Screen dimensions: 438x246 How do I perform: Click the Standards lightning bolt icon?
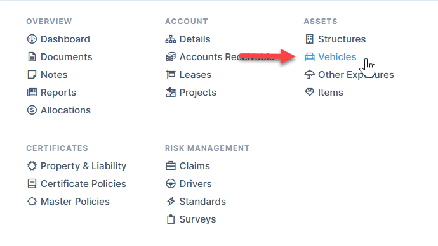tap(171, 202)
